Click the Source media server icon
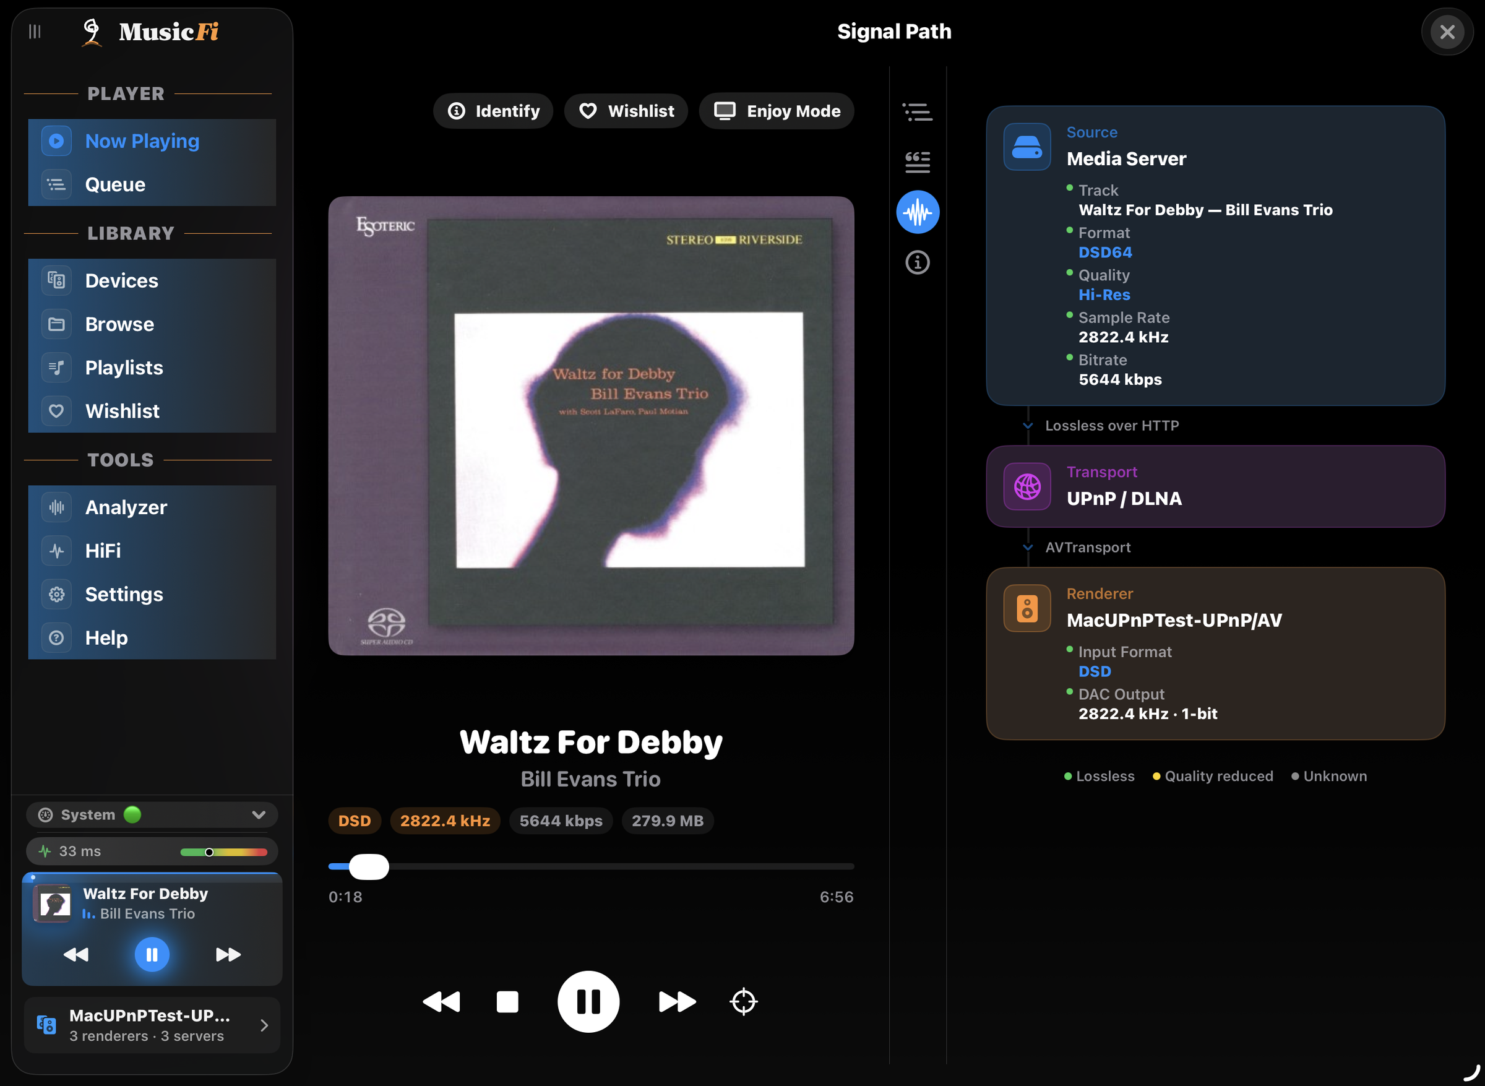Screen dimensions: 1485x1086 1027,147
